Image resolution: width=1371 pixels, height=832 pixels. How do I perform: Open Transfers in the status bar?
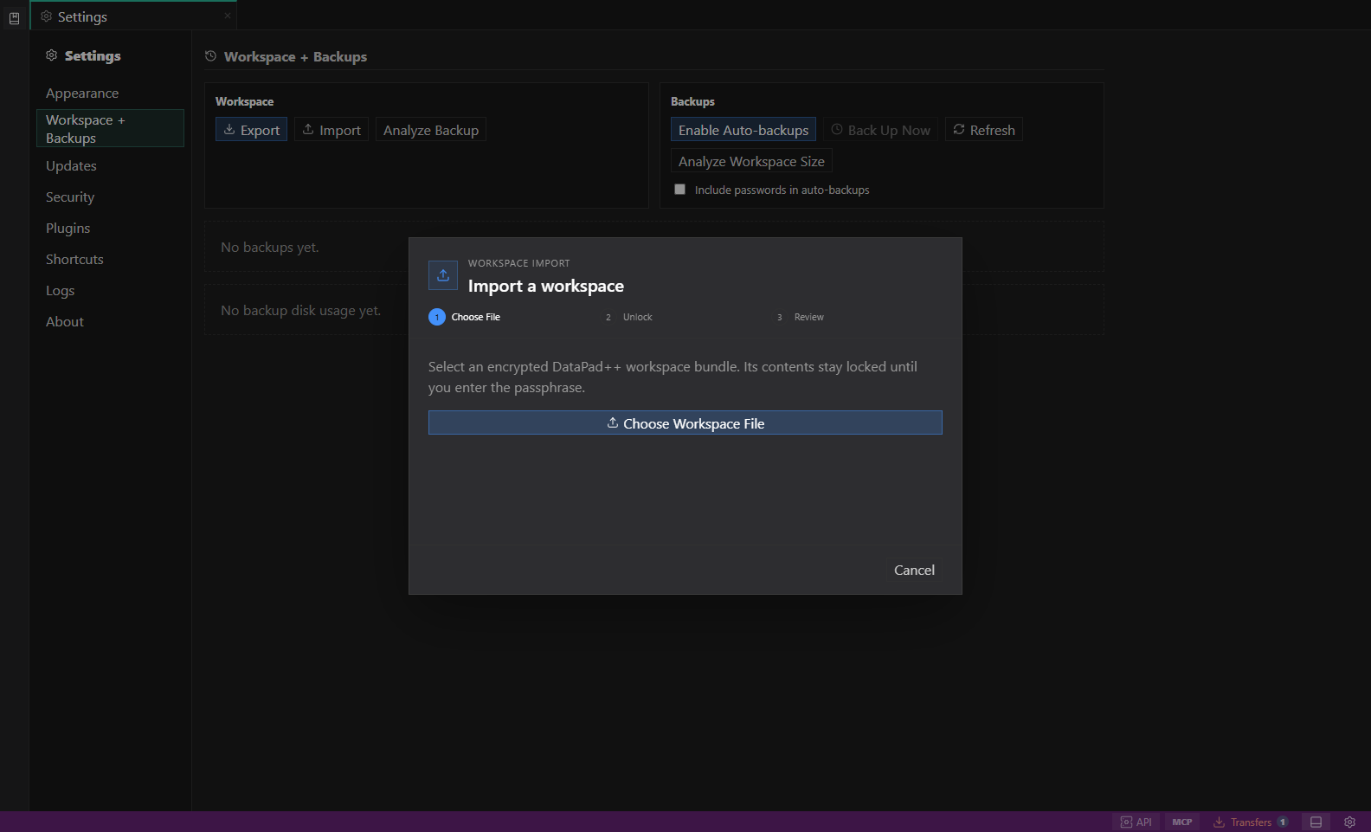(x=1251, y=822)
